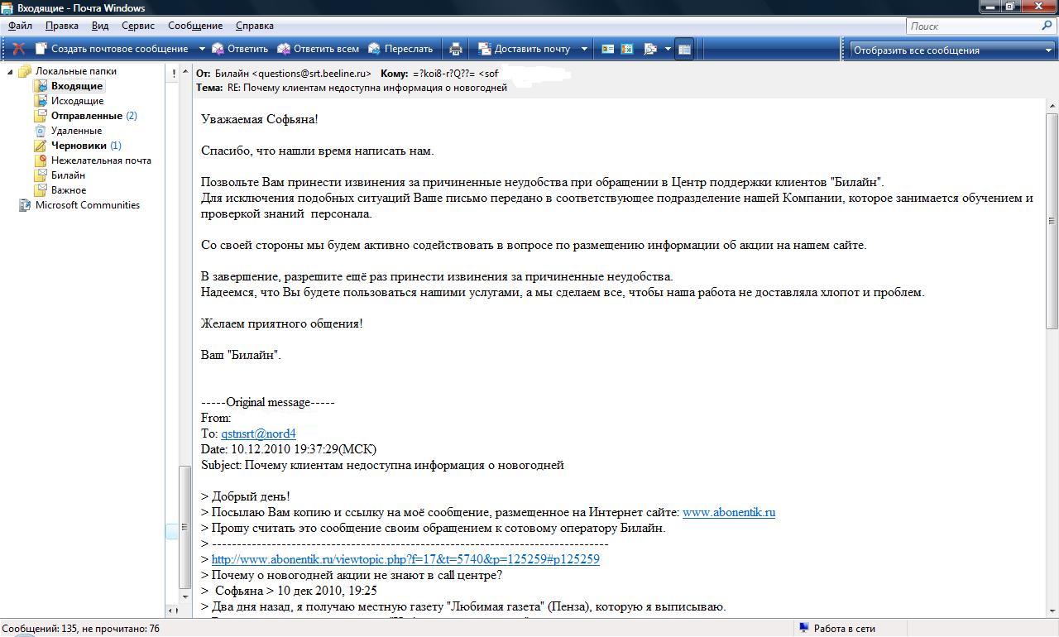Open the Отправленные sent folder icon
Screen dimensions: 1059x637
coord(41,116)
